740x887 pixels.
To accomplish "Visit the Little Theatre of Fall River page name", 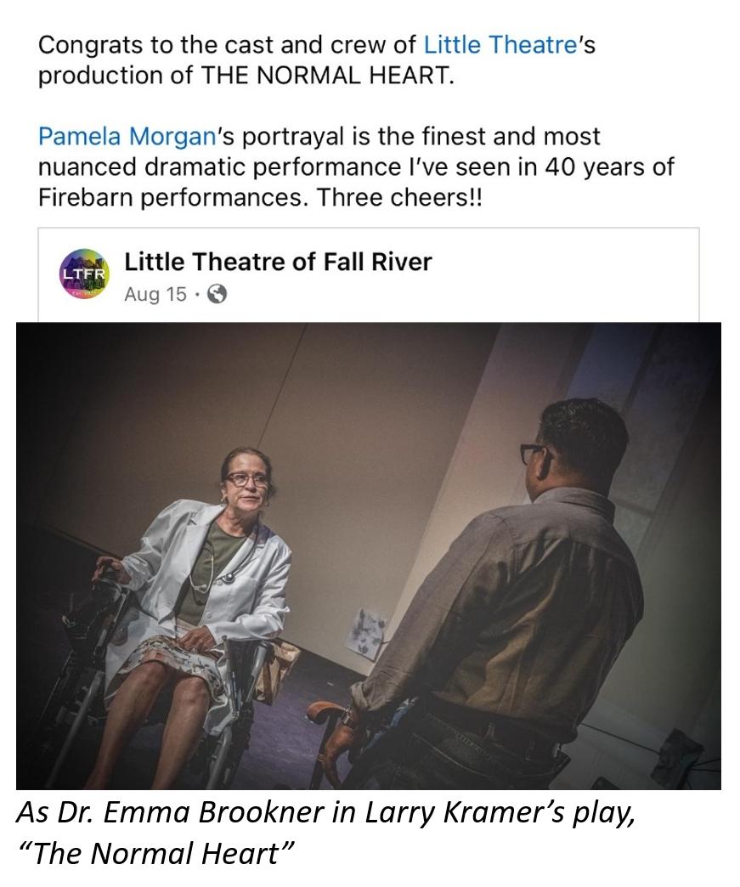I will pyautogui.click(x=278, y=262).
